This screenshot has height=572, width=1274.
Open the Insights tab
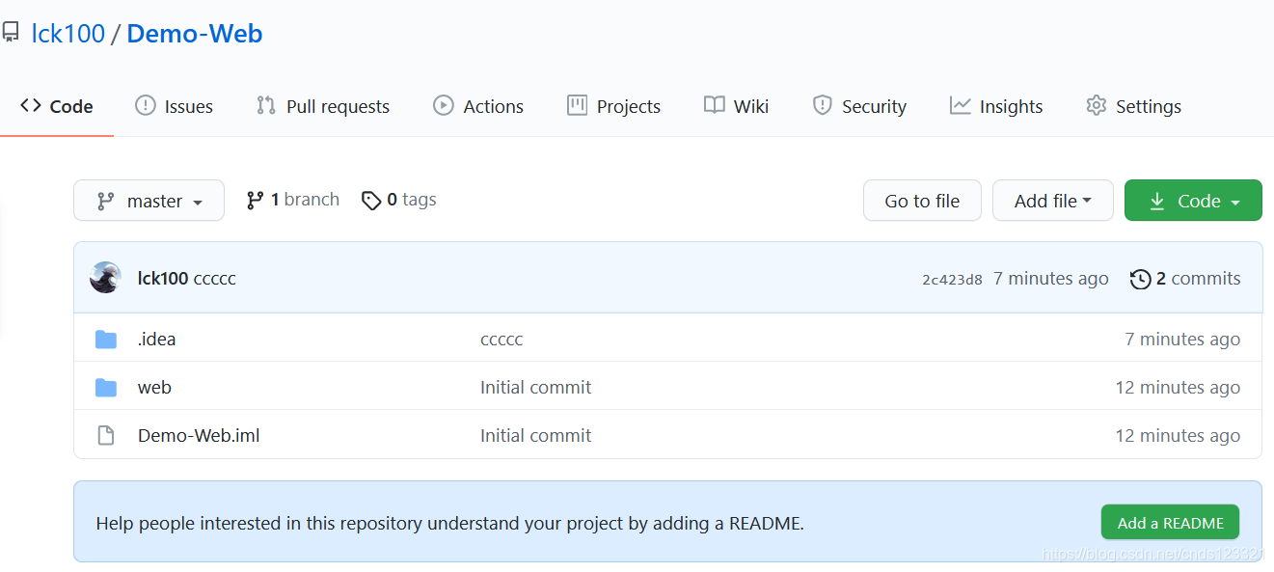click(996, 106)
